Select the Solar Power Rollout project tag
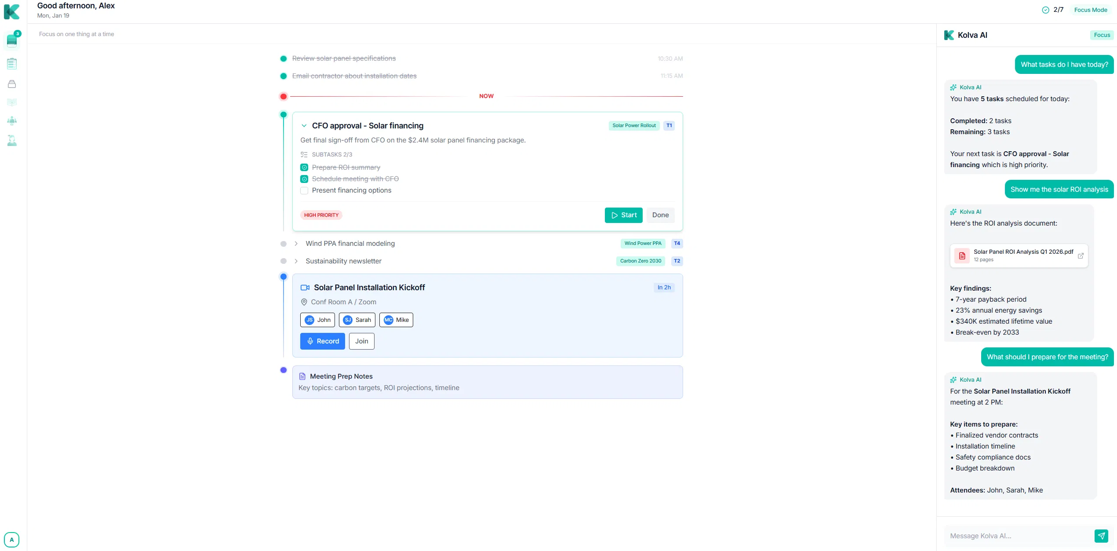This screenshot has height=551, width=1117. click(634, 125)
